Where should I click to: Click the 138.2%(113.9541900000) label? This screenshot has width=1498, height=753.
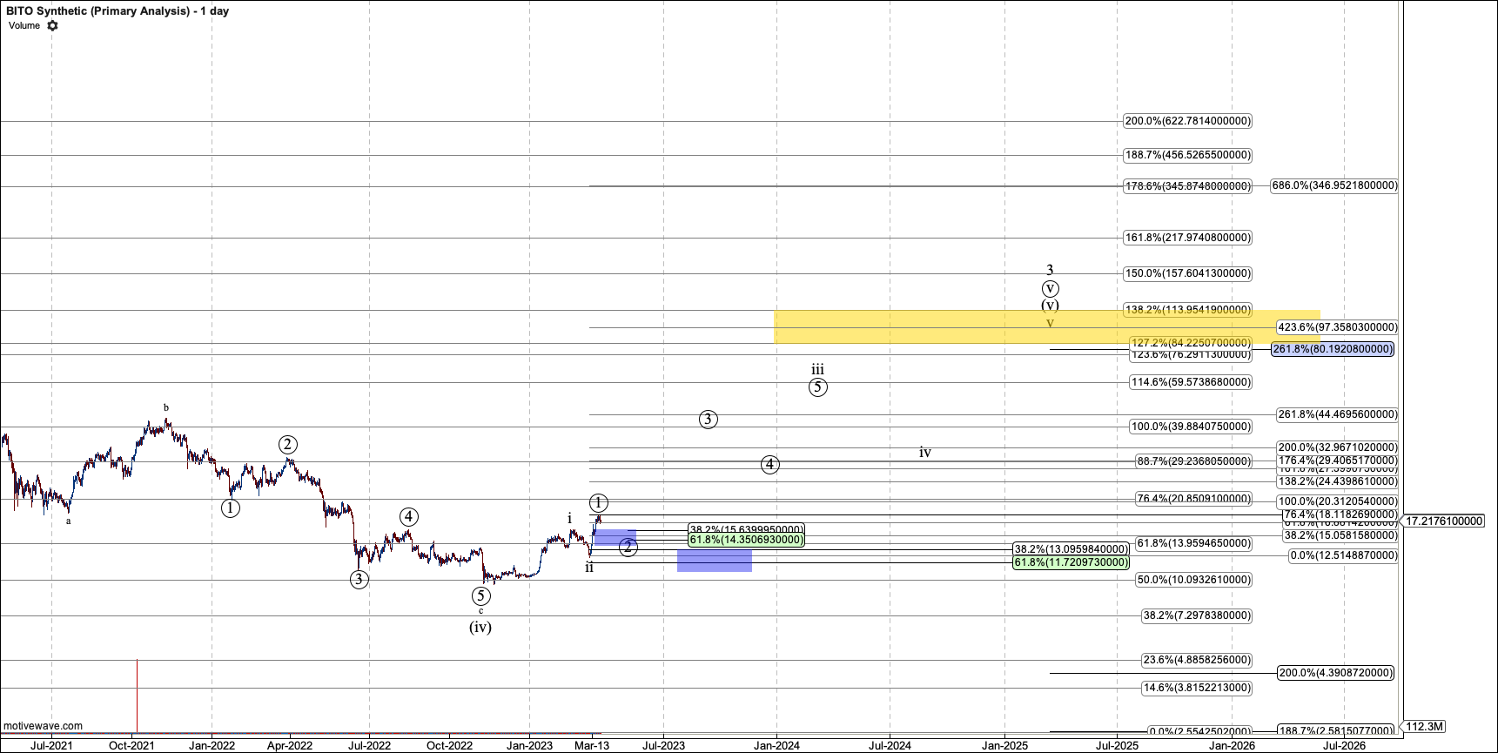[1187, 309]
